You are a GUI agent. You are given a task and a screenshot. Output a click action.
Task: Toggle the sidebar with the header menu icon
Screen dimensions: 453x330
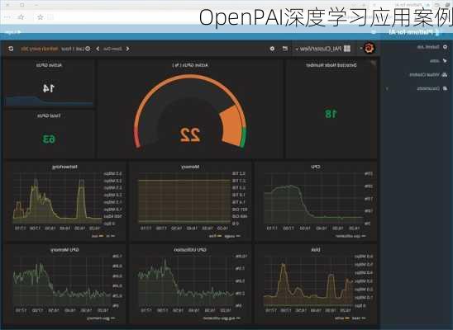(x=374, y=32)
